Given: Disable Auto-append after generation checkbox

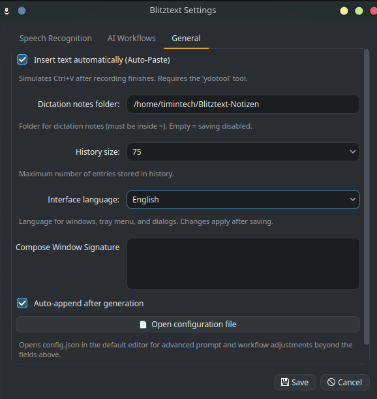Looking at the screenshot, I should pos(22,303).
